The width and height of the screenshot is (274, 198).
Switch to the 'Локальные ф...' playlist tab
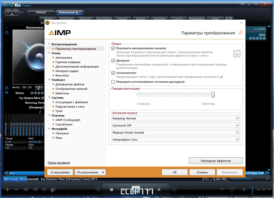(x=70, y=12)
